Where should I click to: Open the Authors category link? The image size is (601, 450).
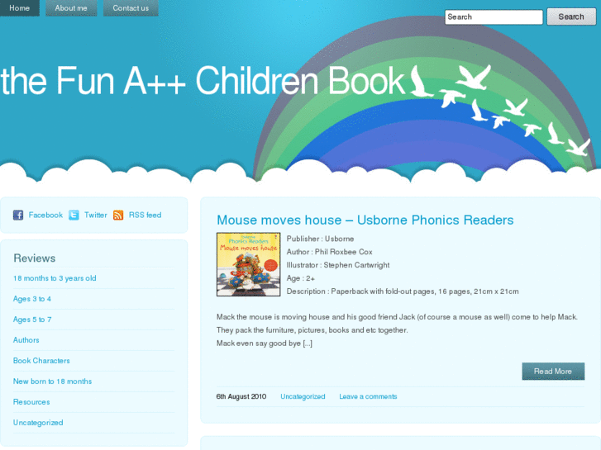click(26, 339)
